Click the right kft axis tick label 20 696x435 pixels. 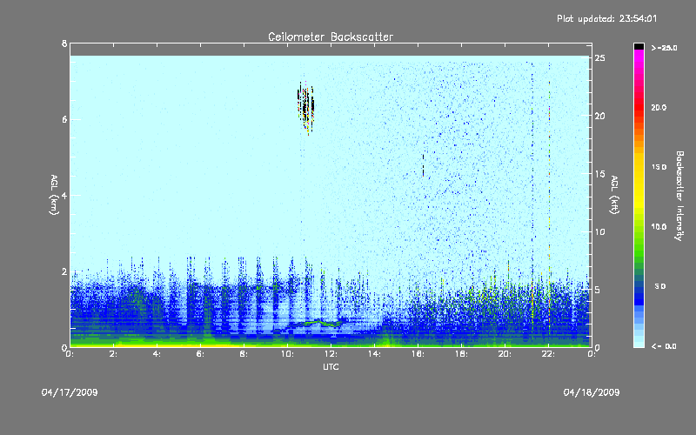[599, 116]
